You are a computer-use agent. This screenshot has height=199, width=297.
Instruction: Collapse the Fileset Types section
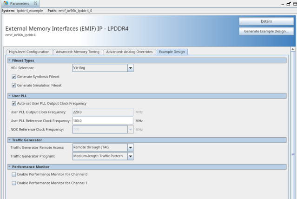[x=9, y=60]
